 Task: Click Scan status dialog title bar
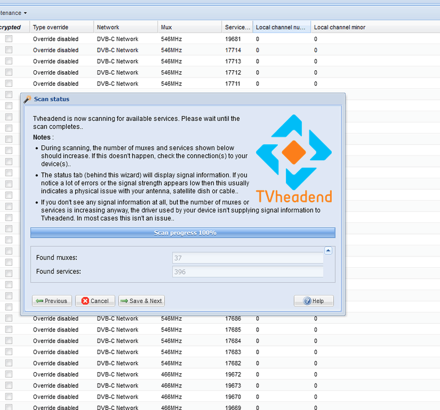tap(183, 99)
